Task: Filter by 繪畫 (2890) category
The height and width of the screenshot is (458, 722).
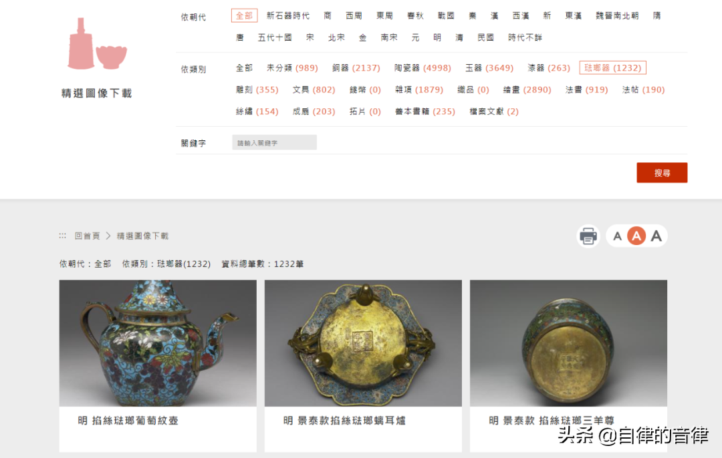Action: point(527,89)
